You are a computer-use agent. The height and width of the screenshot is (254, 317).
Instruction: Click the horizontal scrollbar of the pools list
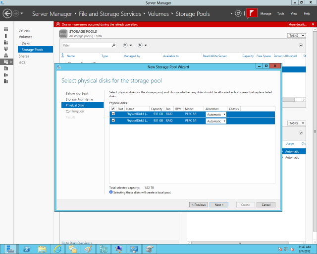coord(294,99)
